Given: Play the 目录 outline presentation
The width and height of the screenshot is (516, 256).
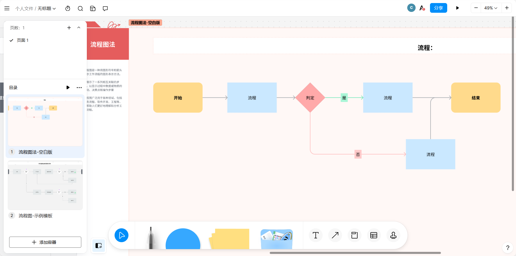Looking at the screenshot, I should pyautogui.click(x=68, y=87).
